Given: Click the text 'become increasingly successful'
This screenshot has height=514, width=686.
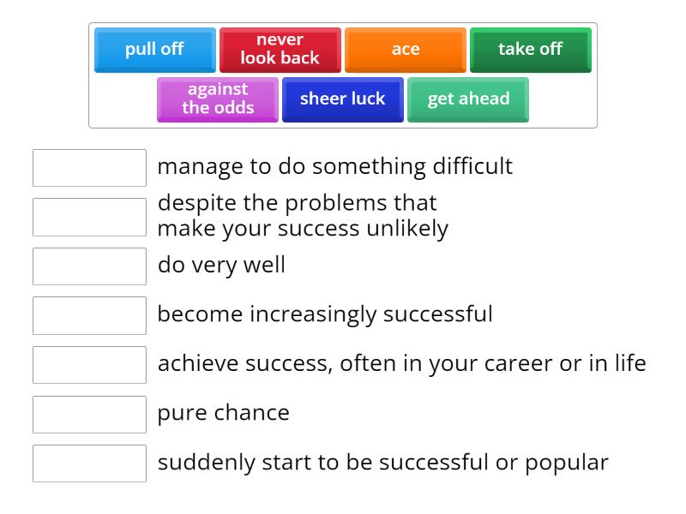Looking at the screenshot, I should point(325,314).
